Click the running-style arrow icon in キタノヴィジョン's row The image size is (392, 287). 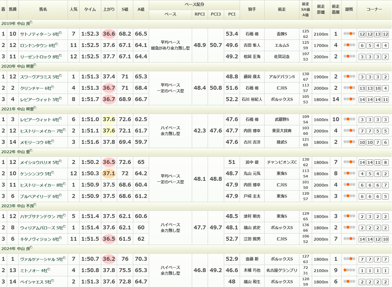349,239
